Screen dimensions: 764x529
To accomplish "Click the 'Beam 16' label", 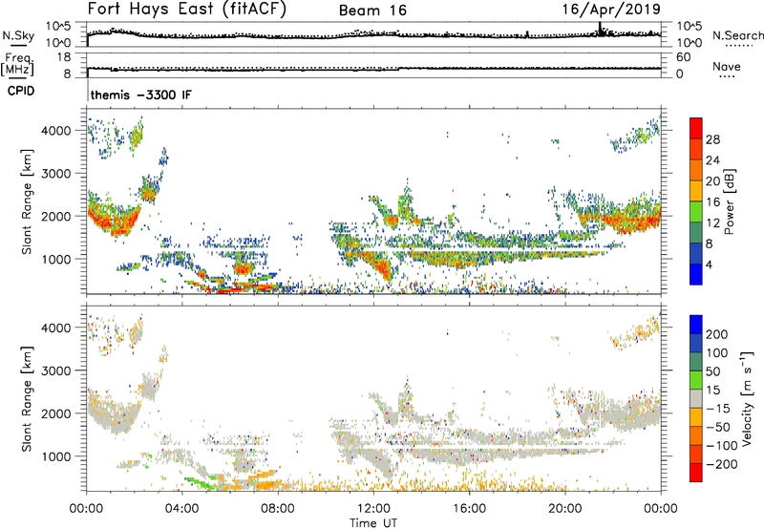I will (x=372, y=11).
